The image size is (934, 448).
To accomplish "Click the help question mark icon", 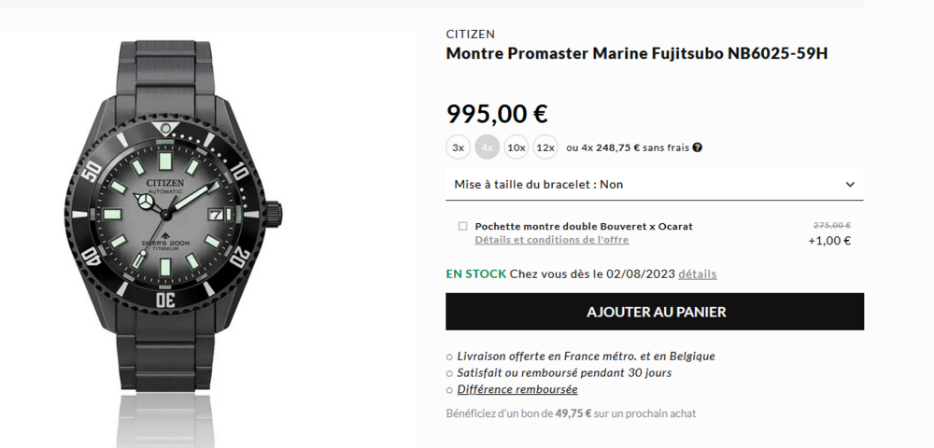I will 698,147.
